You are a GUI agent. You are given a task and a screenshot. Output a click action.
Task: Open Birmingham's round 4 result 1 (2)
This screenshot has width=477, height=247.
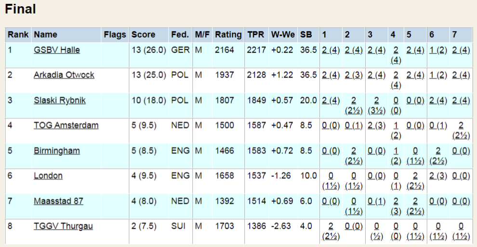coord(396,156)
